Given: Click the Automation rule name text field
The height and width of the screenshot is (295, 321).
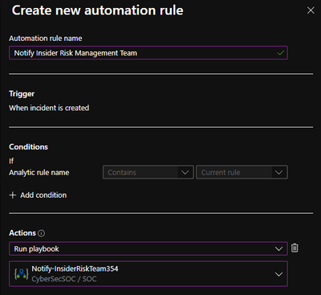Looking at the screenshot, I should coord(148,53).
